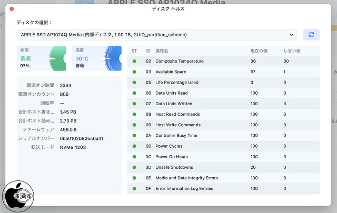Click the refresh disk info icon
The image size is (337, 213).
tap(311, 35)
